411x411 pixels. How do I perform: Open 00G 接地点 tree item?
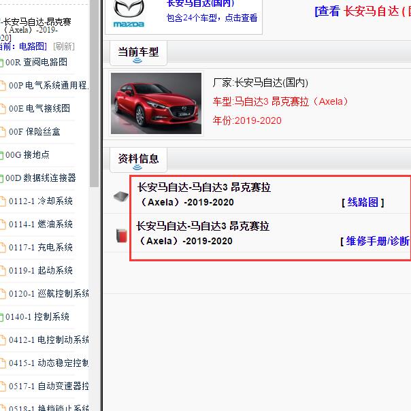click(27, 154)
